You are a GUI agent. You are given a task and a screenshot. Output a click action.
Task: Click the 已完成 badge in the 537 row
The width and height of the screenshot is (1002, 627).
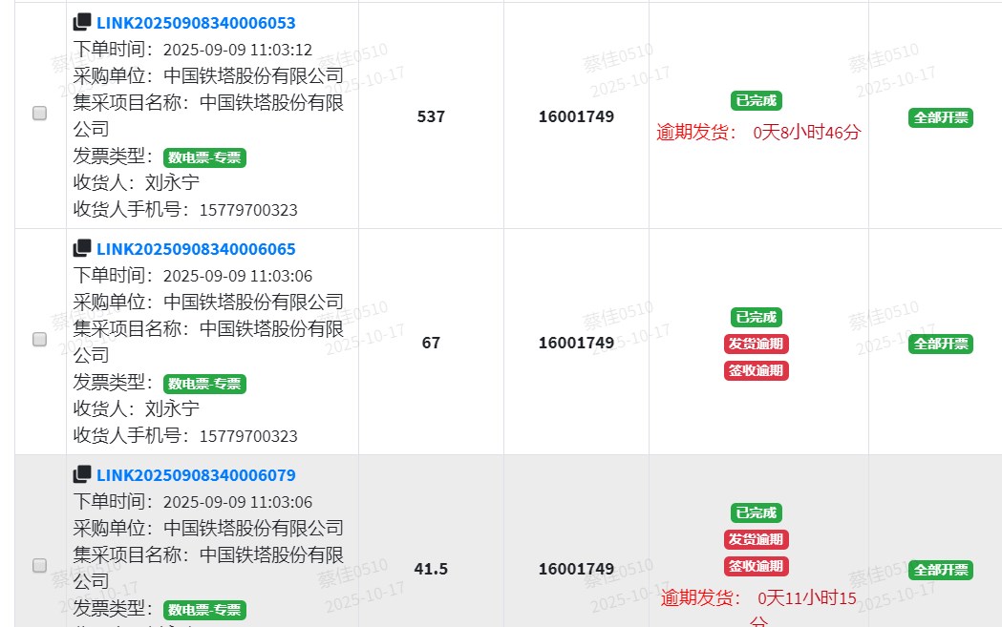point(757,101)
